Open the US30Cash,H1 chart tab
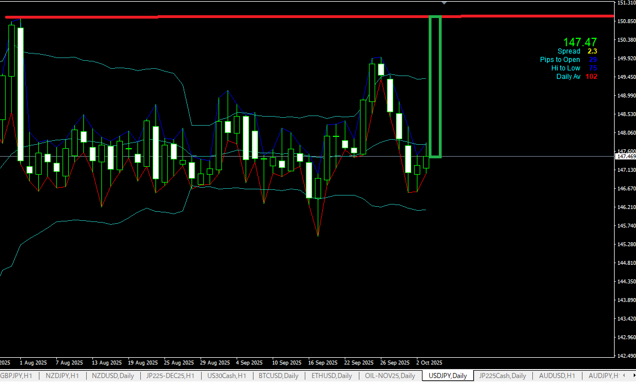This screenshot has height=382, width=636. pyautogui.click(x=227, y=376)
